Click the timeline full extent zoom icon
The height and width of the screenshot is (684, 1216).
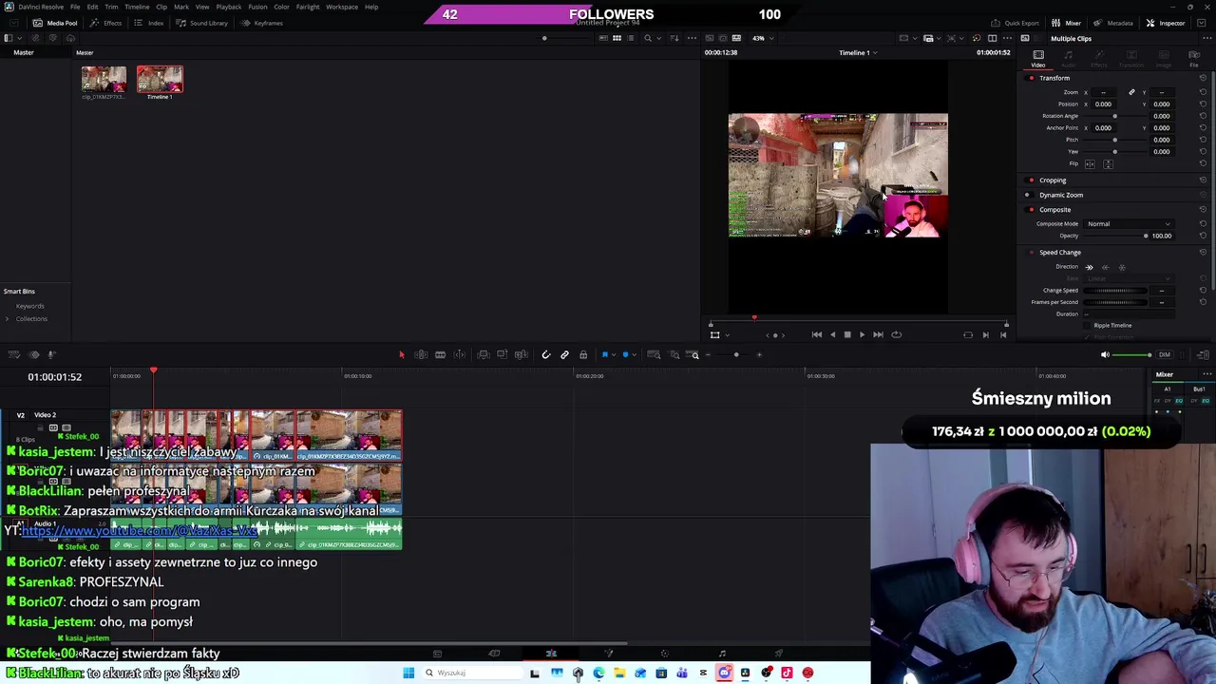pyautogui.click(x=654, y=354)
